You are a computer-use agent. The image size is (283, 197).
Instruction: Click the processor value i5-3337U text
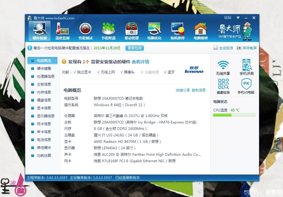131,116
